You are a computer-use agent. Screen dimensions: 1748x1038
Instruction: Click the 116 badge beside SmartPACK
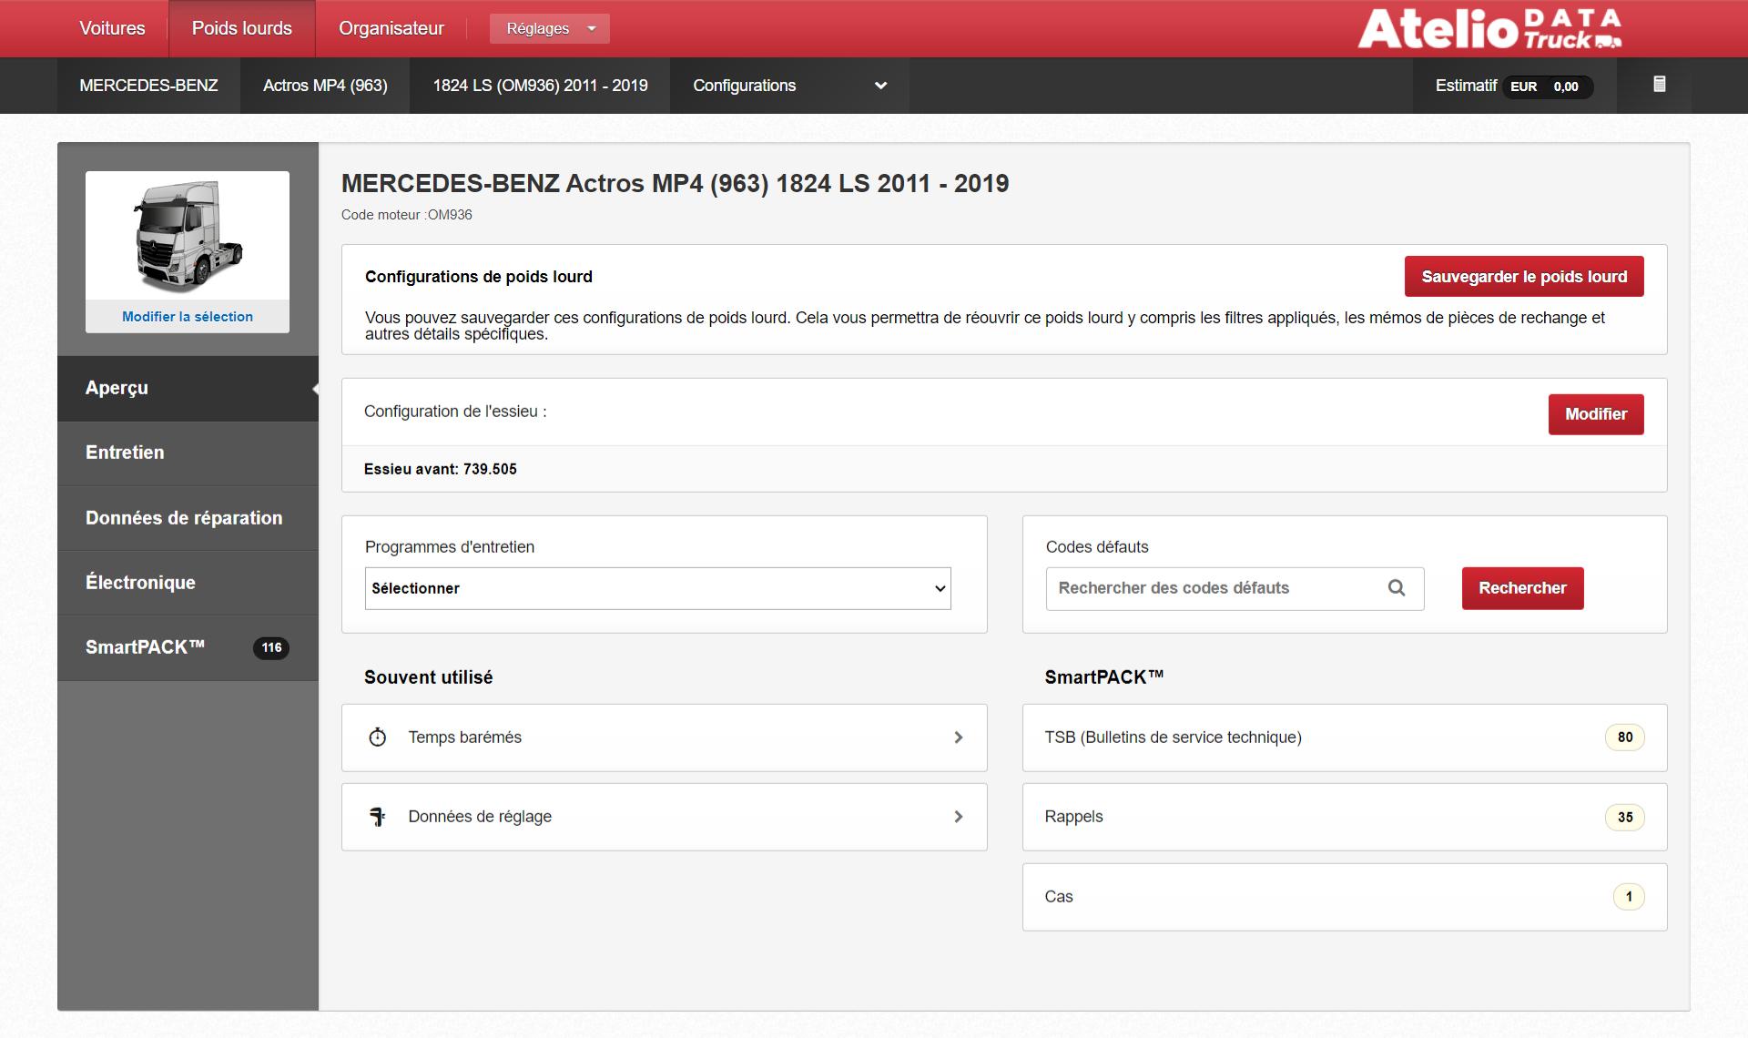pos(271,647)
